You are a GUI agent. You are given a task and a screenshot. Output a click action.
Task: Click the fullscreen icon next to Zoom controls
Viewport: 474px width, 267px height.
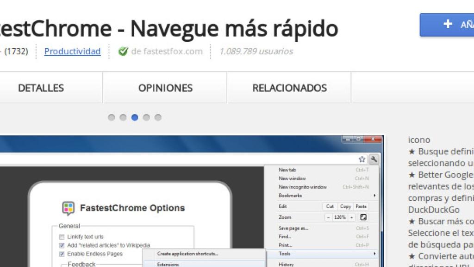(362, 216)
